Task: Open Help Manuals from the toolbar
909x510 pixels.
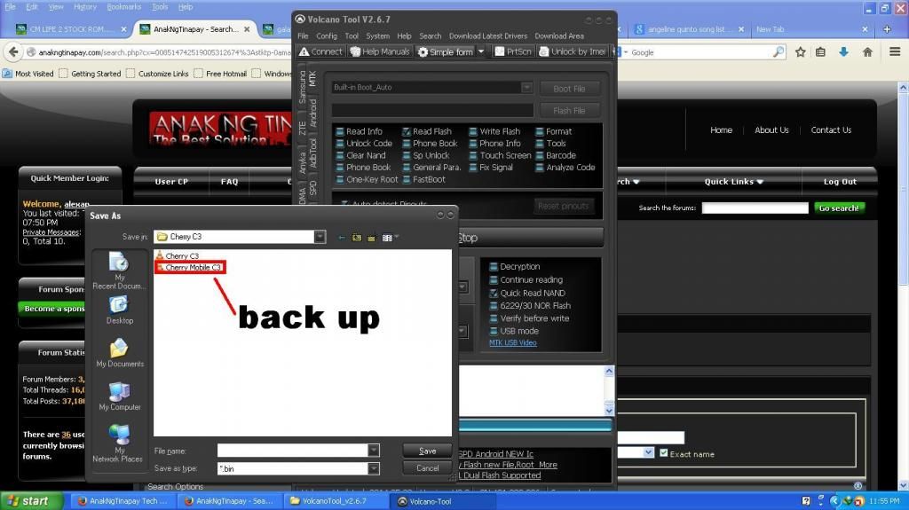Action: pyautogui.click(x=378, y=51)
